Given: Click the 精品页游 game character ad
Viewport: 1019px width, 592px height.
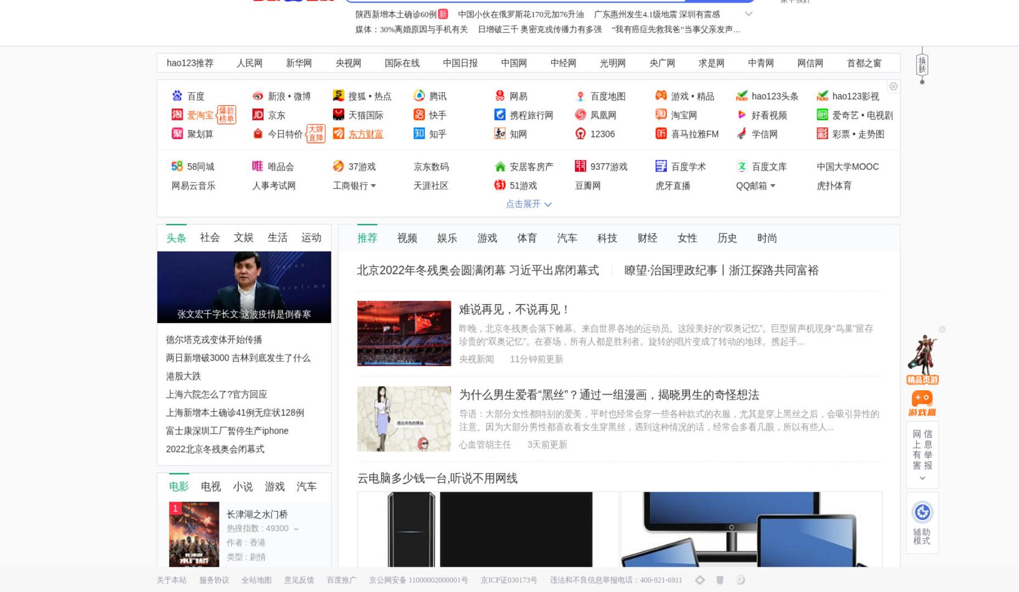Looking at the screenshot, I should tap(922, 359).
